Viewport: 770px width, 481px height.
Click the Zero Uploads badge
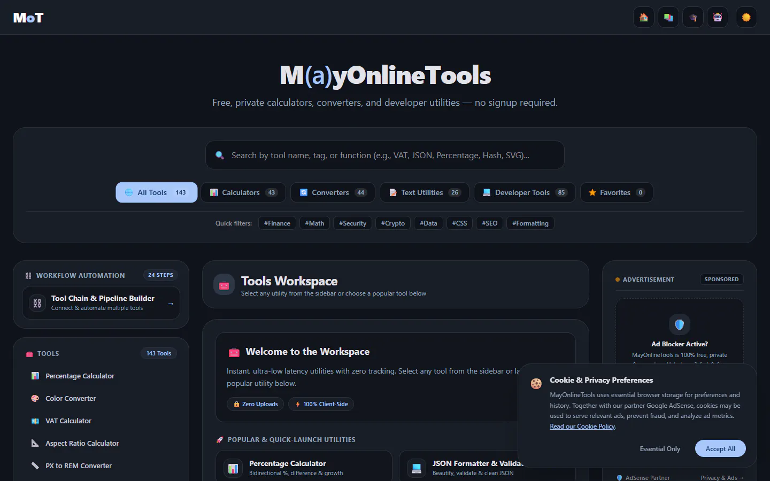tap(255, 405)
